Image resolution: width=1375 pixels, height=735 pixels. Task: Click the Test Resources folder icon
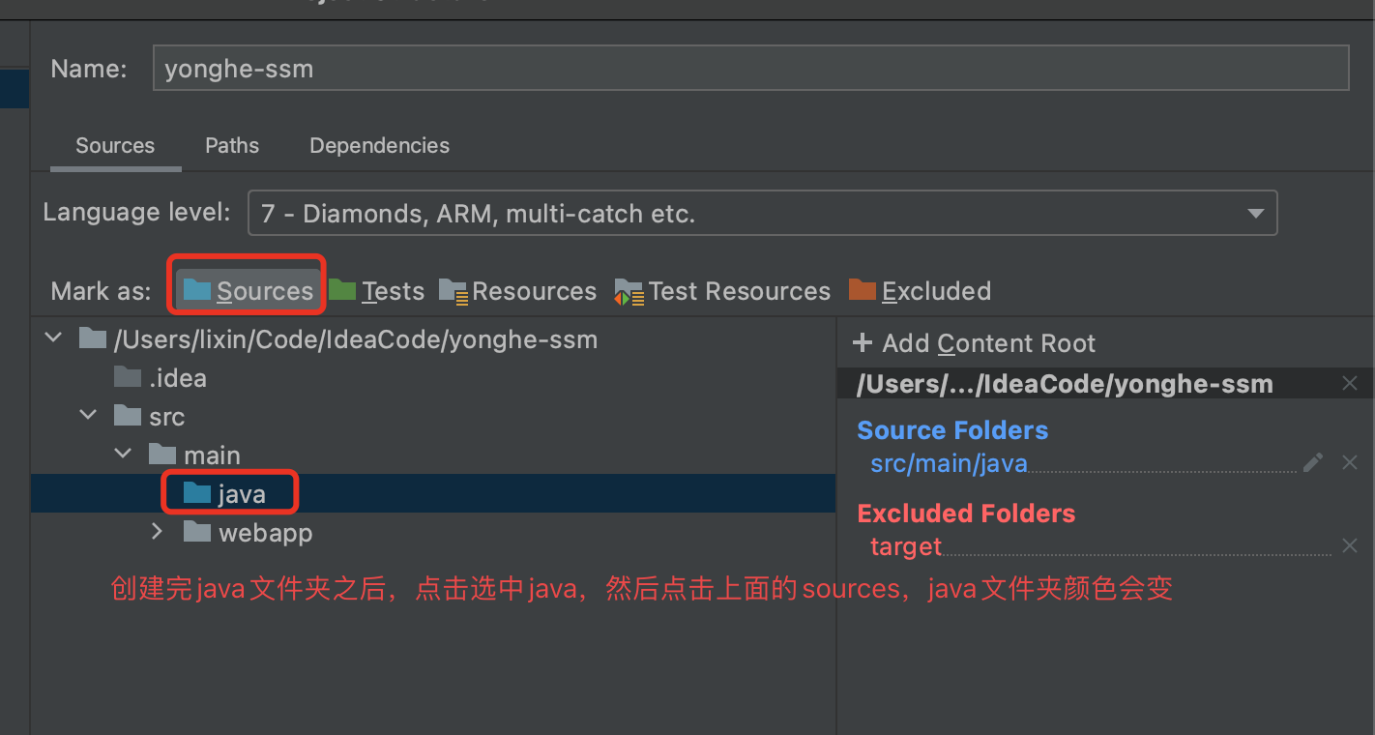(x=628, y=290)
